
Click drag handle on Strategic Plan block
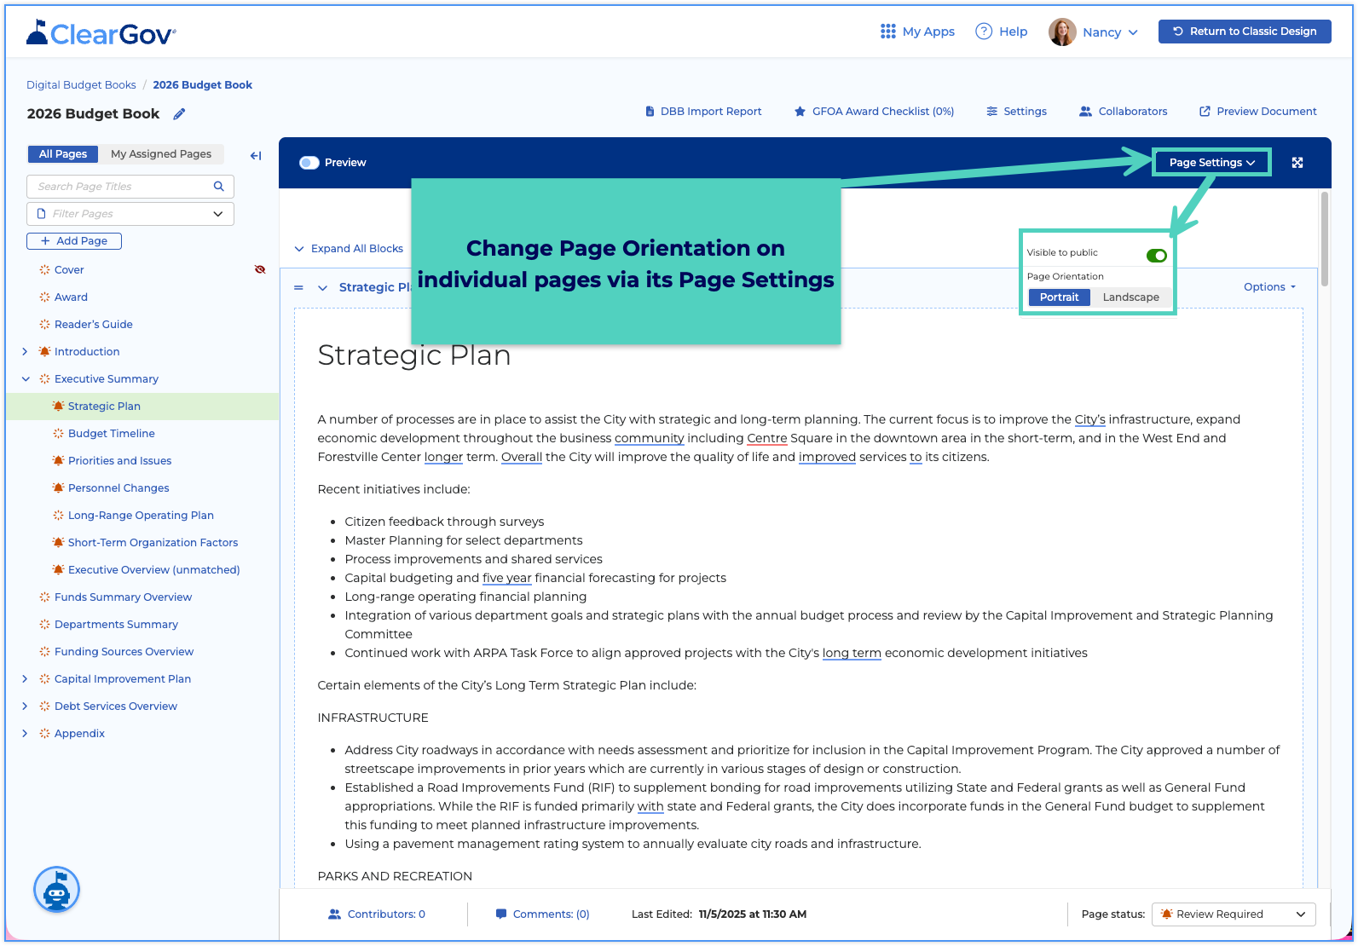tap(298, 287)
